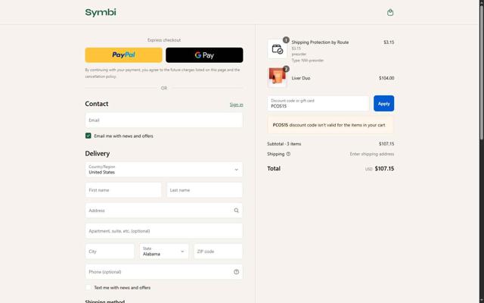The width and height of the screenshot is (484, 303).
Task: Click the Shipping Protection by Route thumbnail
Action: click(x=278, y=48)
